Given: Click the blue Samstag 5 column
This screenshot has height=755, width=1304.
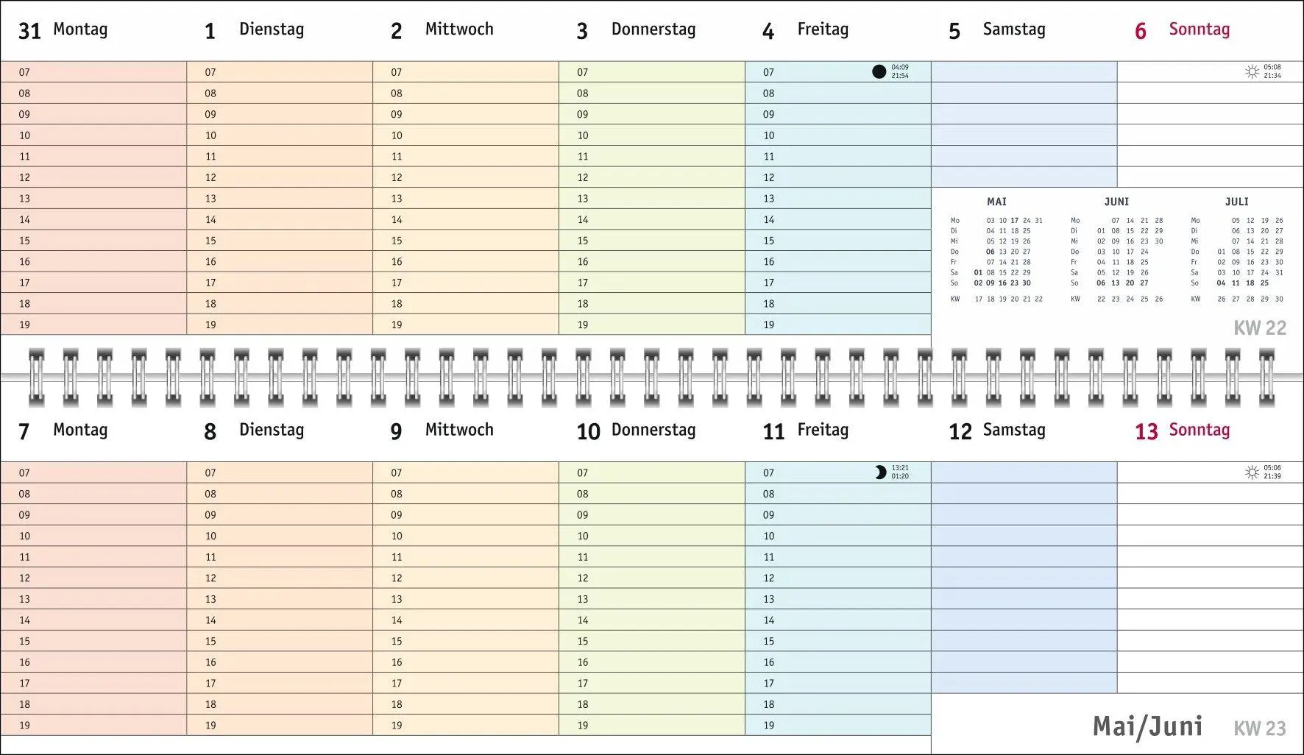Looking at the screenshot, I should point(1024,124).
